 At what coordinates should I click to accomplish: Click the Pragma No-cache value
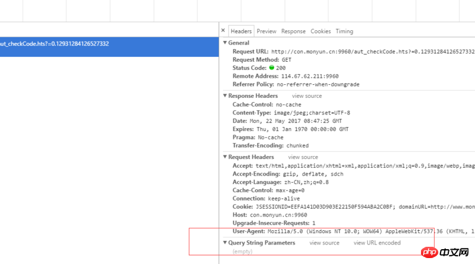click(271, 138)
